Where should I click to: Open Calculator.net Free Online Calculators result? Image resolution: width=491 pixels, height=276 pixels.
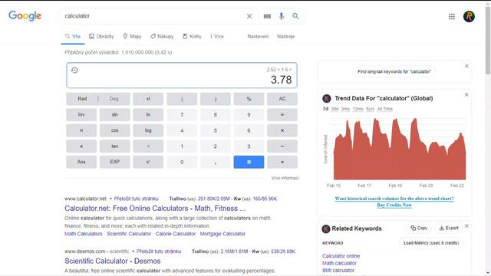[155, 209]
